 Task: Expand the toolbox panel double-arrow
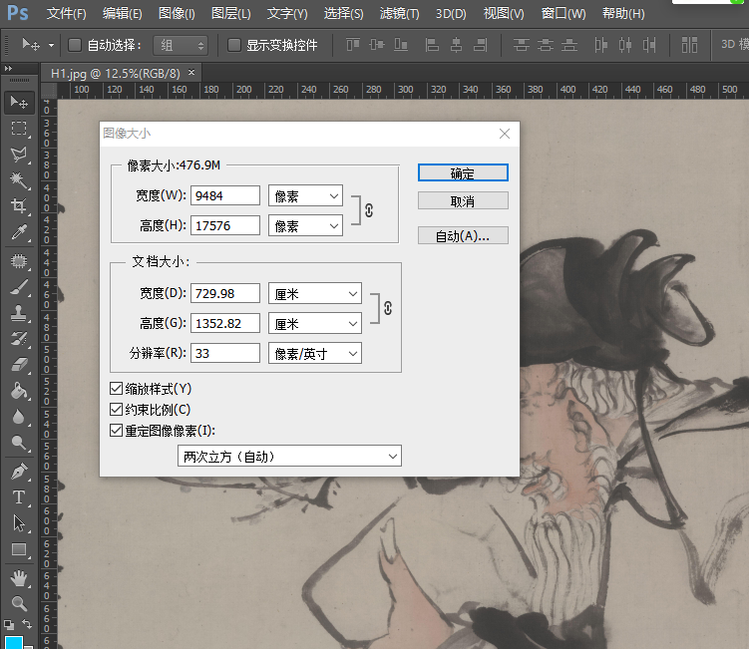coord(8,69)
